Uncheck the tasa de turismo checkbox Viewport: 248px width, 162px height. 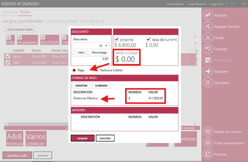(148, 39)
